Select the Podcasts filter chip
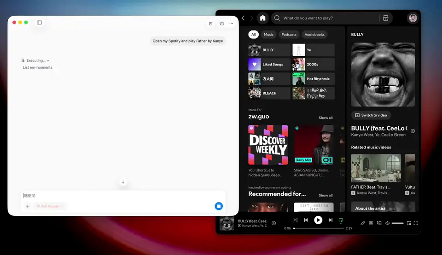The image size is (442, 255). [289, 35]
